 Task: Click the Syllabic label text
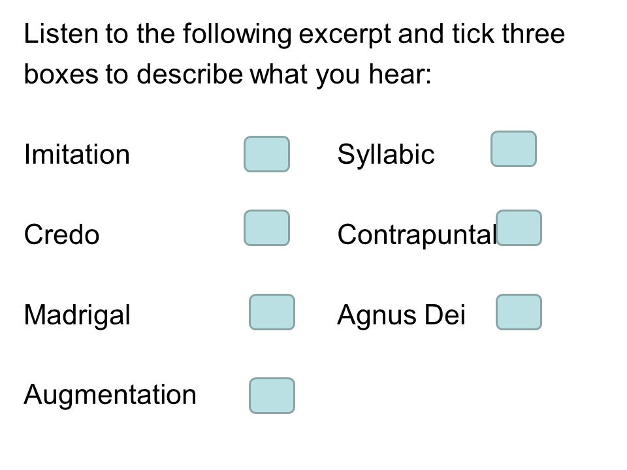coord(386,155)
